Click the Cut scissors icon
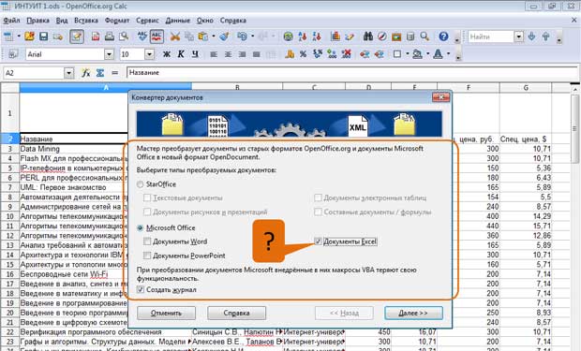Screen dimensions: 581x351 click(175, 37)
